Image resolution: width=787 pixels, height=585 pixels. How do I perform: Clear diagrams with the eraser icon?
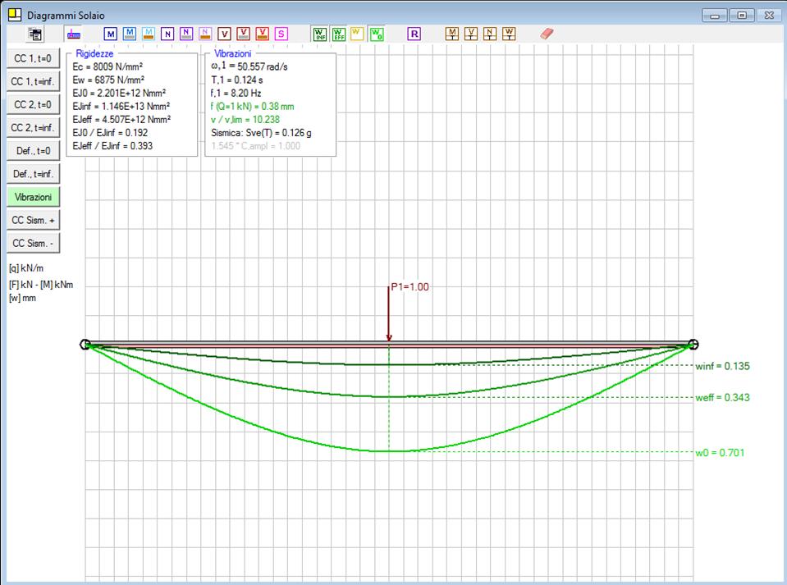[x=548, y=34]
